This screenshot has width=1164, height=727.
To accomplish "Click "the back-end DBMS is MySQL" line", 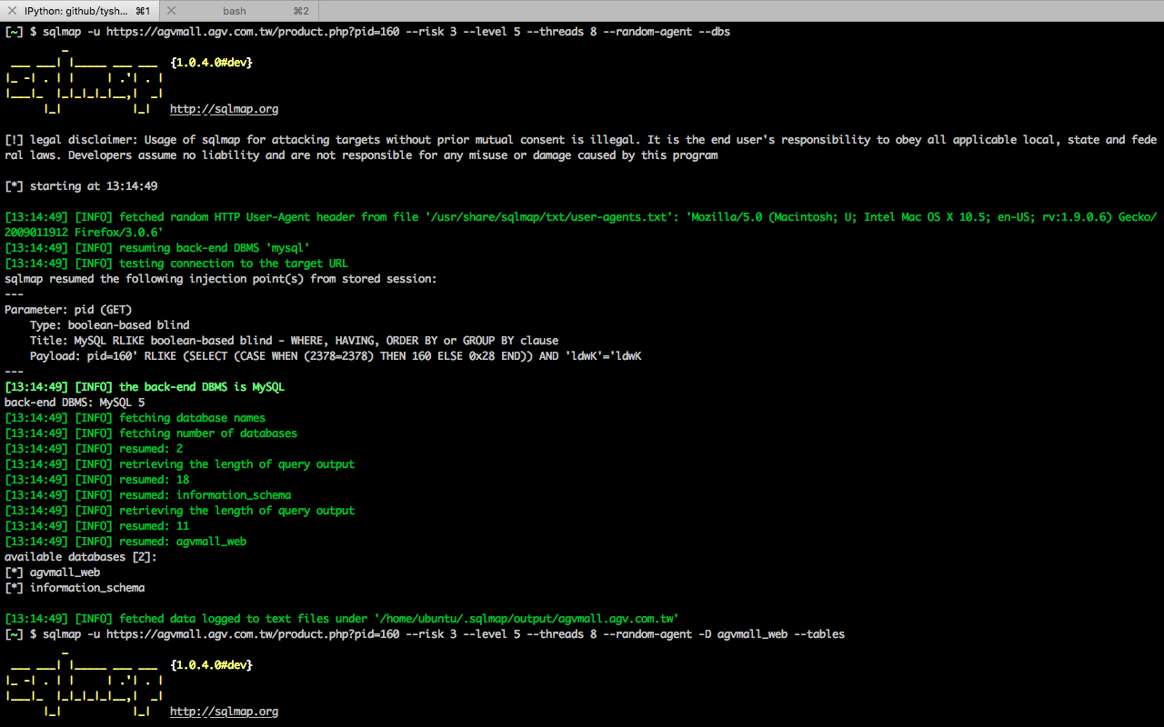I will (x=145, y=387).
